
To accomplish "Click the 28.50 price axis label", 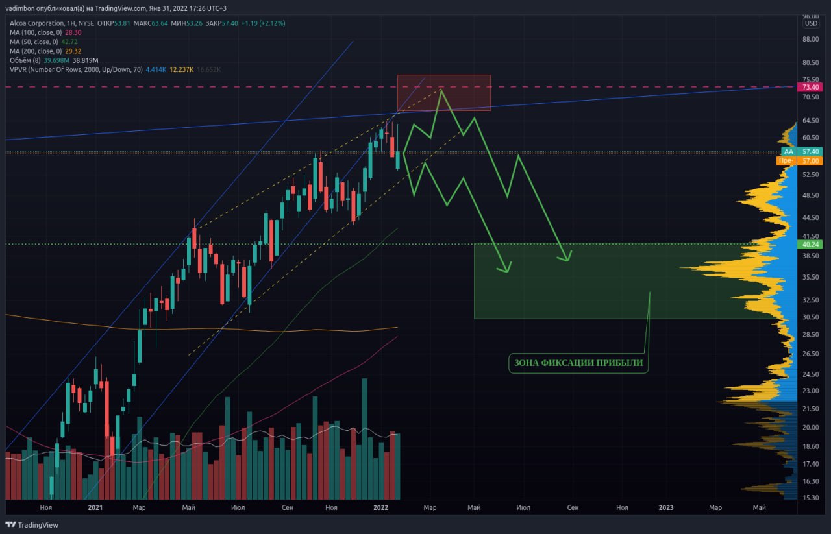I will 811,335.
